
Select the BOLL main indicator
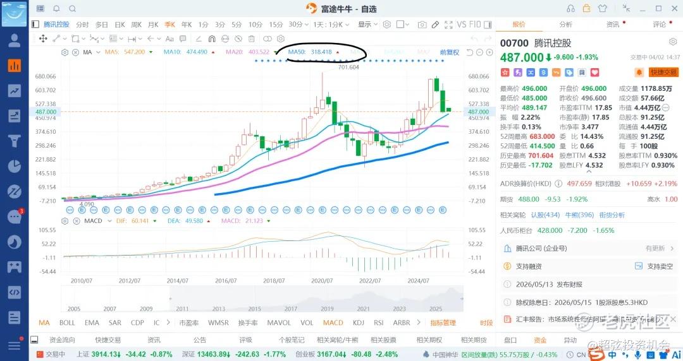click(x=67, y=323)
